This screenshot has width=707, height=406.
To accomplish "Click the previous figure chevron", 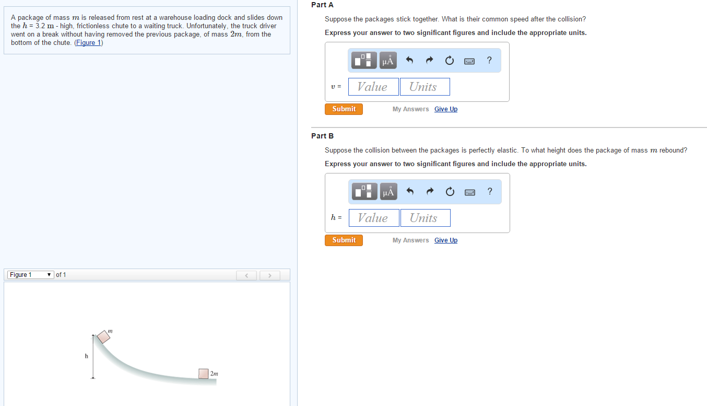I will coord(246,275).
